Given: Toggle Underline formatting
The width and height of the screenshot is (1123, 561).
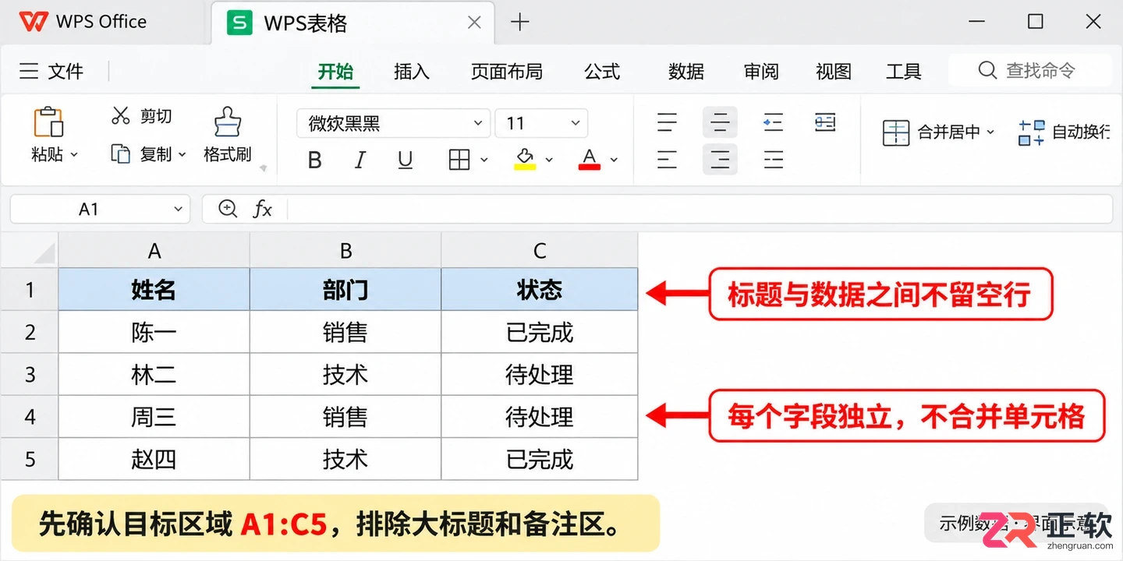Looking at the screenshot, I should (406, 161).
